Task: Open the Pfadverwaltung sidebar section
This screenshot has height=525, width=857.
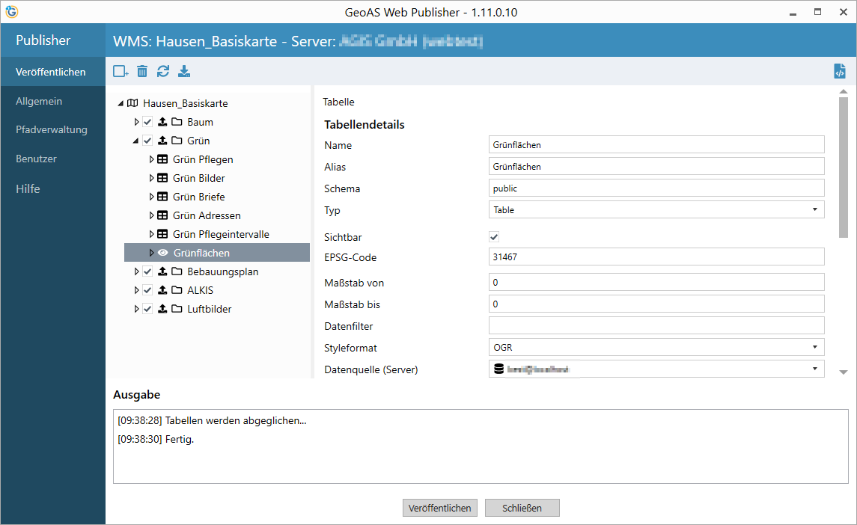Action: [52, 129]
